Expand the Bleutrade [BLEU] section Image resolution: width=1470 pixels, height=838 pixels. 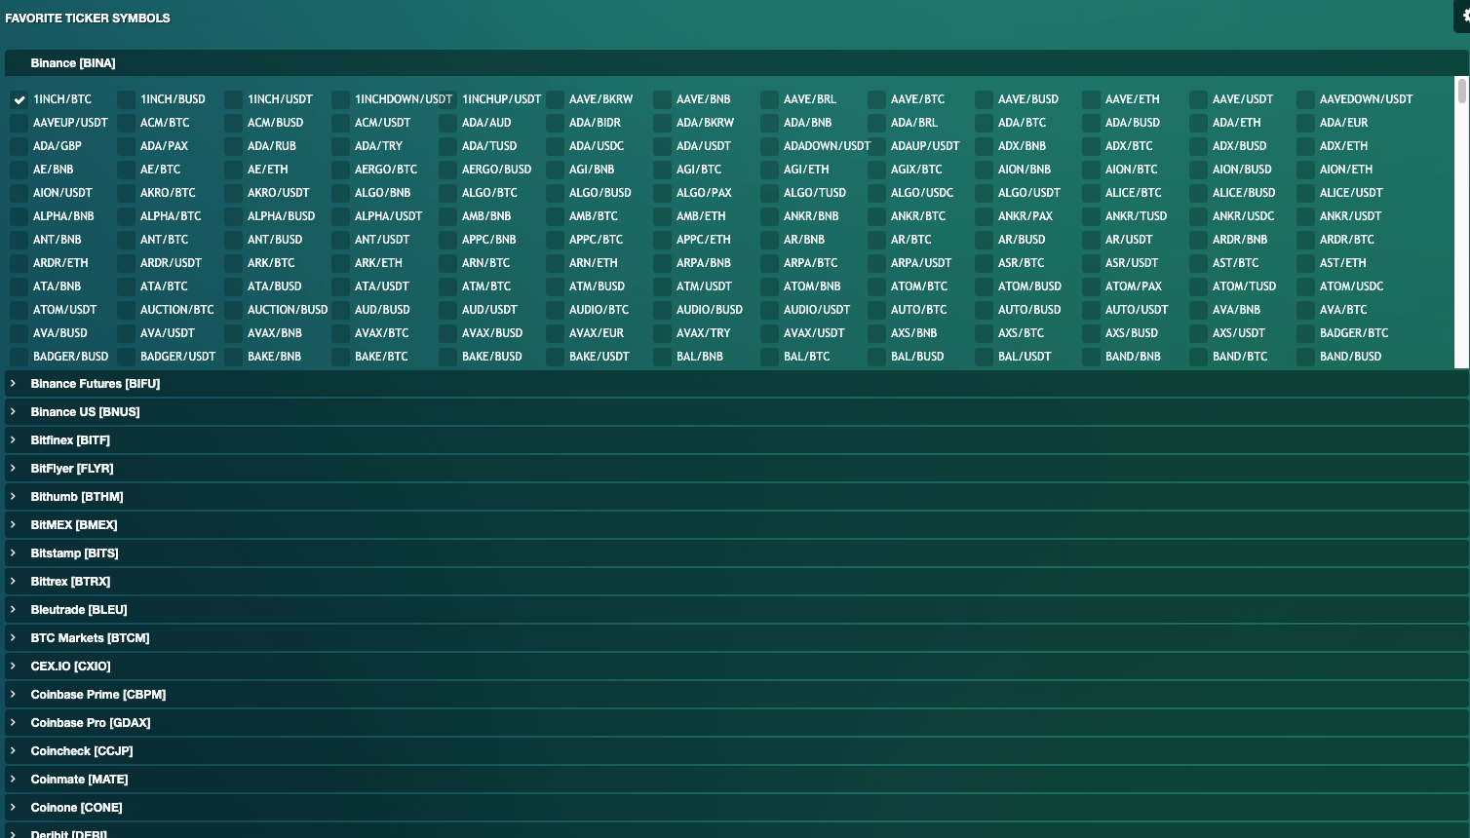pos(736,610)
